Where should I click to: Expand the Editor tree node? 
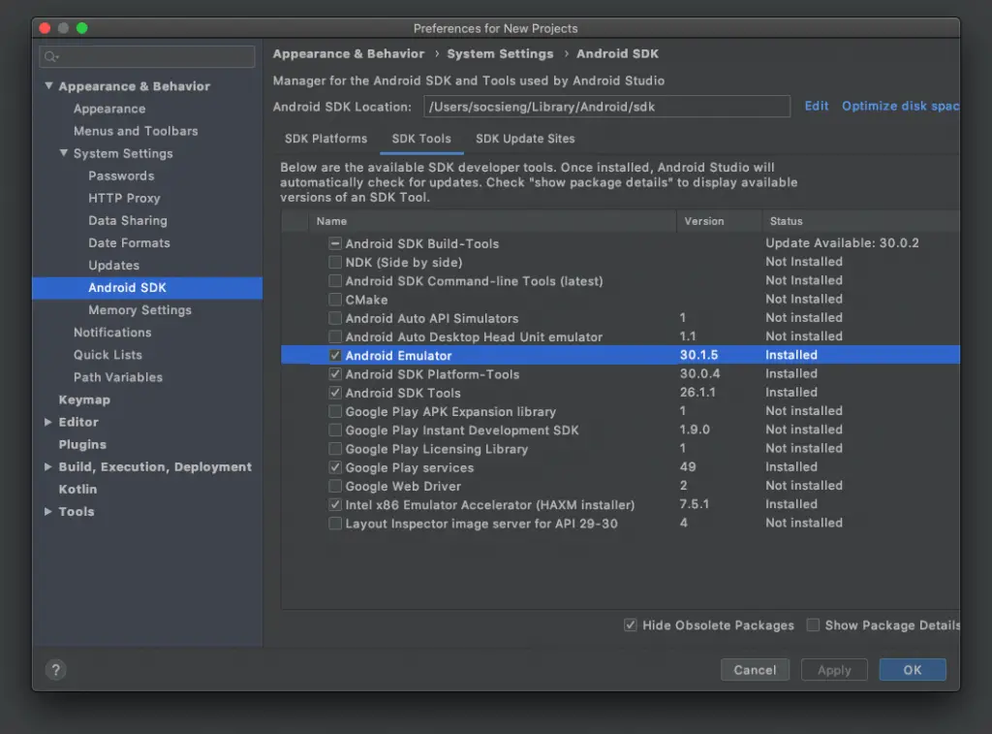point(48,422)
